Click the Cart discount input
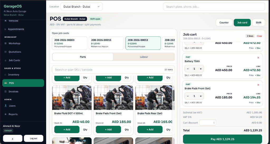 [x=208, y=123]
